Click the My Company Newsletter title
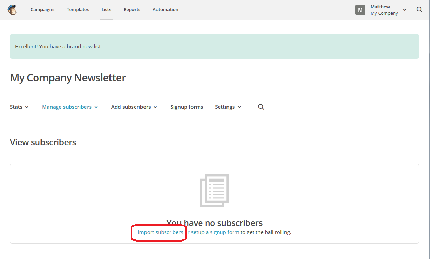 click(68, 78)
